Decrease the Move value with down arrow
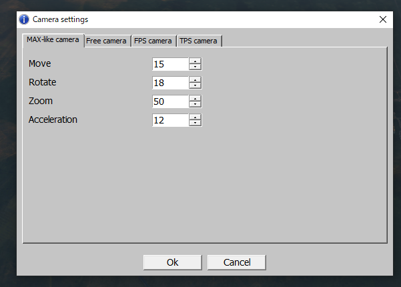The width and height of the screenshot is (401, 287). click(x=195, y=67)
